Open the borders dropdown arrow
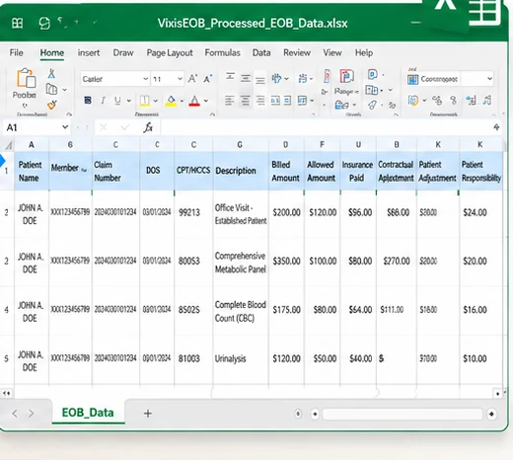 [x=156, y=101]
